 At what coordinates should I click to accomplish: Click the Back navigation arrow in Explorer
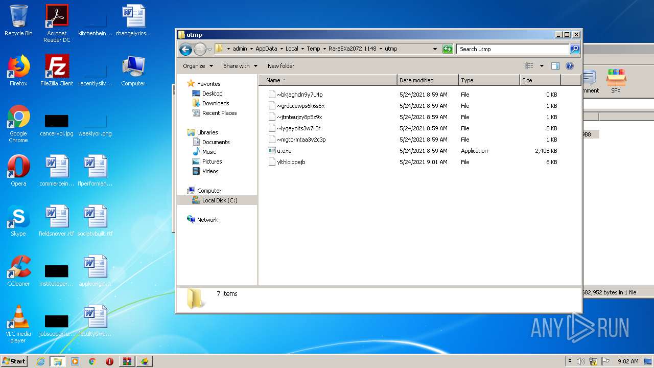tap(185, 49)
